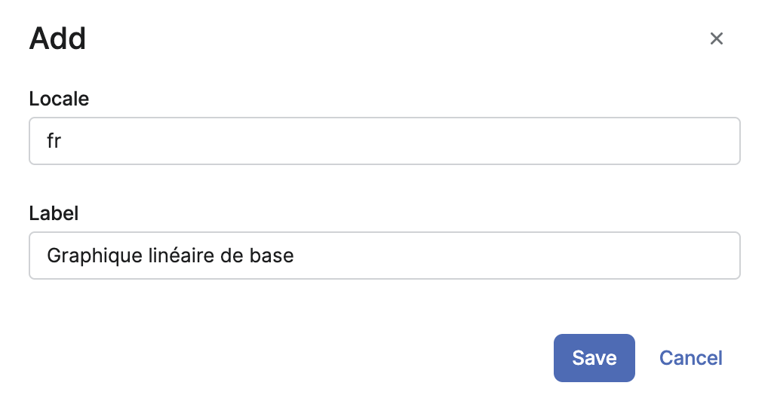Click the "Graphique linéaire de base" text
Viewport: 771px width, 401px height.
(170, 256)
